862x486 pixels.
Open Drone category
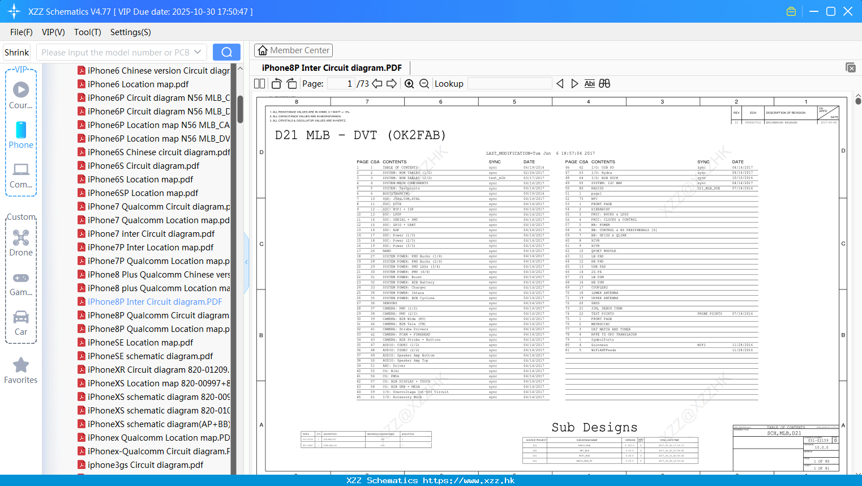(x=21, y=243)
